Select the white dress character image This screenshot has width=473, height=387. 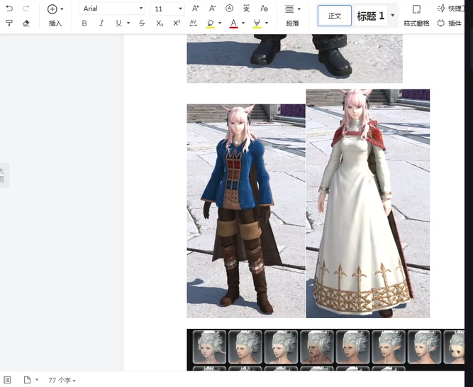coord(368,203)
